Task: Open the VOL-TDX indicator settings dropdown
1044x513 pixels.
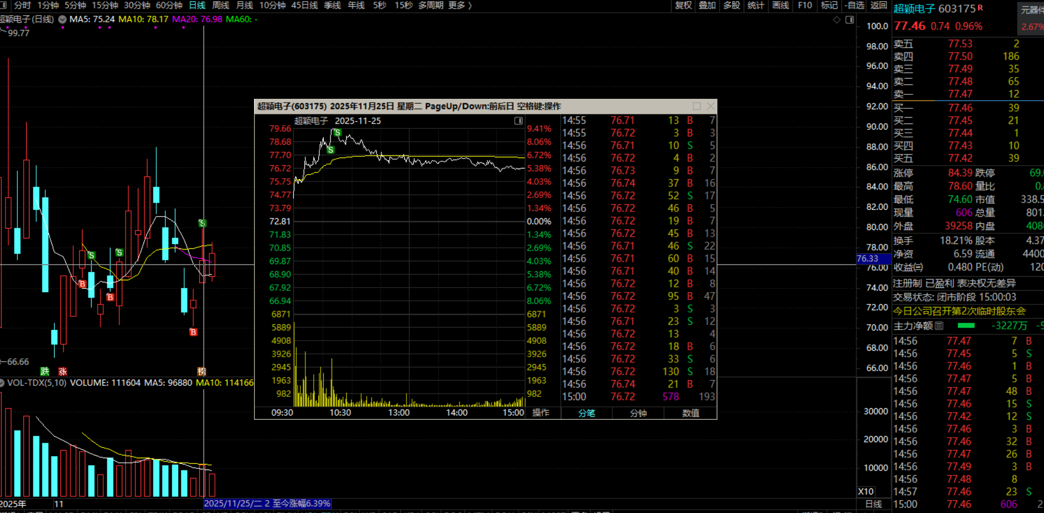Action: coord(2,383)
